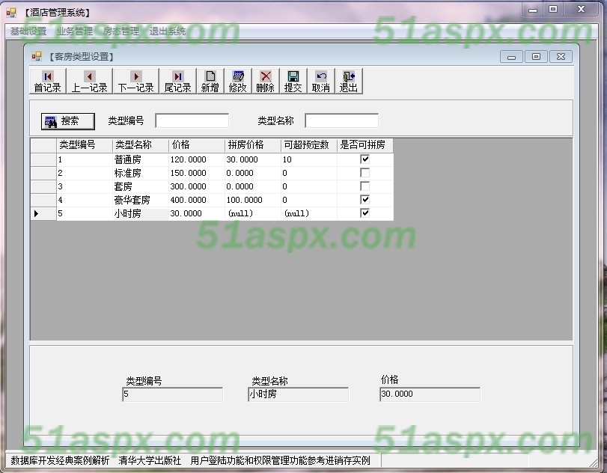This screenshot has height=473, width=607.
Task: Click 拼房价格 (null) cell of 小时房
Action: click(x=253, y=213)
